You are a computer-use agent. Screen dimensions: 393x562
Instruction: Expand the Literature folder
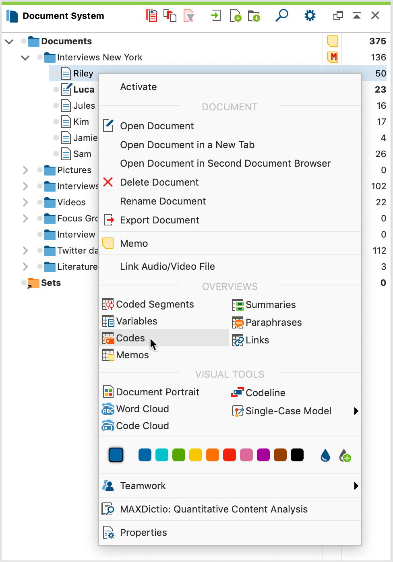(25, 267)
